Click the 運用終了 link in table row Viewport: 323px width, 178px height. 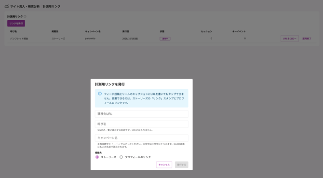307,39
